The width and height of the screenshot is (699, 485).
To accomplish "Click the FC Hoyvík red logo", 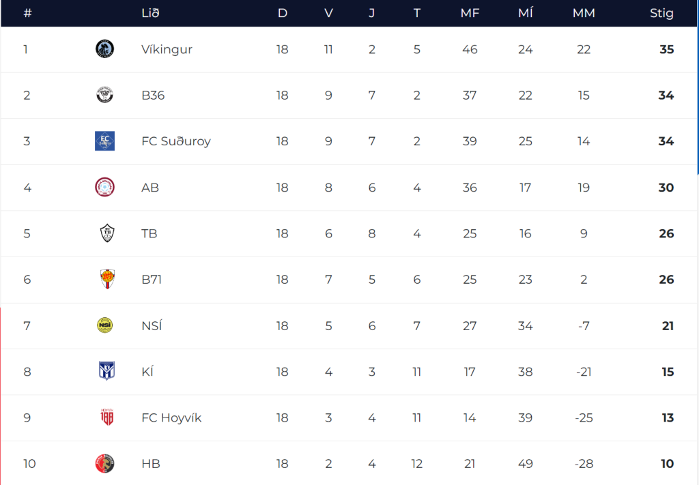I will (107, 417).
